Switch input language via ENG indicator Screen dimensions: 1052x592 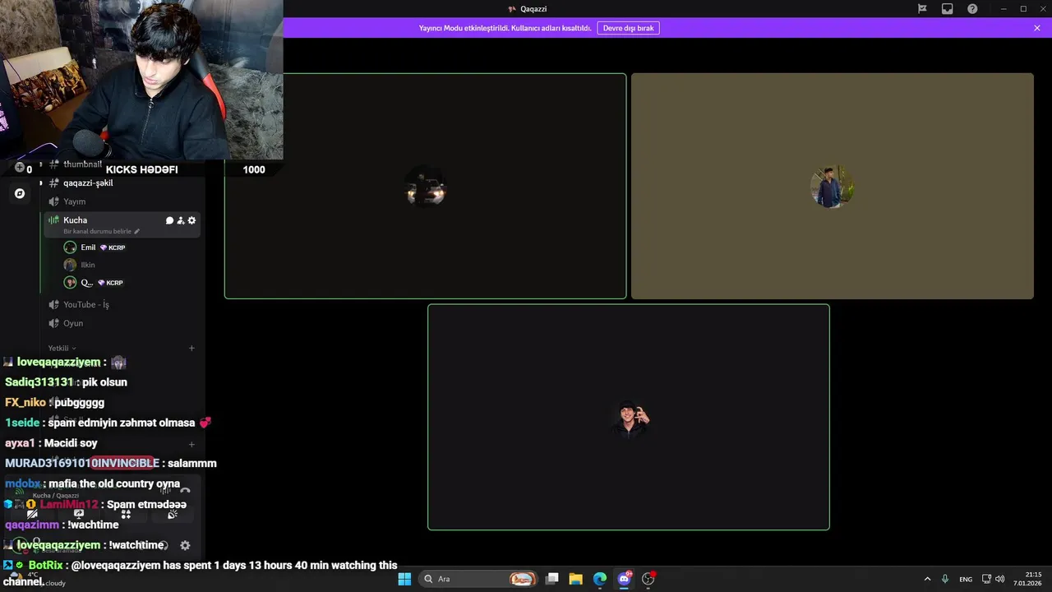pos(966,579)
